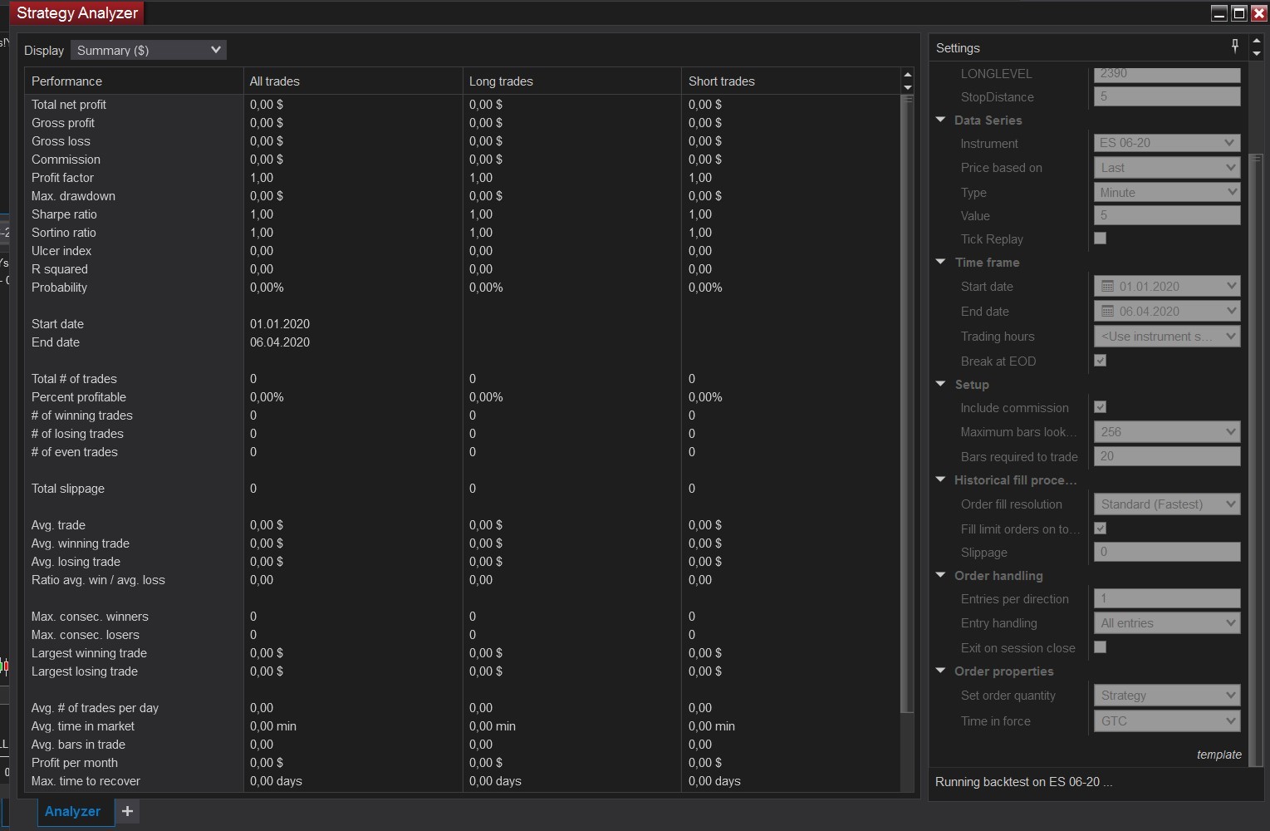Click the calendar icon in Start date field
This screenshot has width=1270, height=831.
click(x=1107, y=287)
